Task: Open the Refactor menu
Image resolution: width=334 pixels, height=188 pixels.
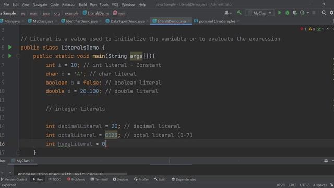Action: point(68,4)
